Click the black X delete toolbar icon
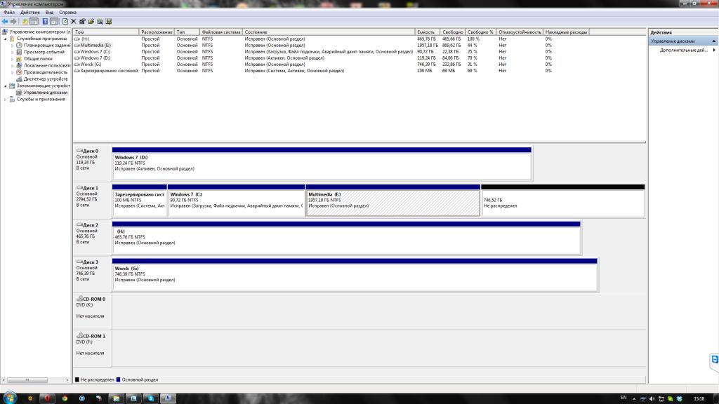This screenshot has height=404, width=719. pyautogui.click(x=73, y=22)
